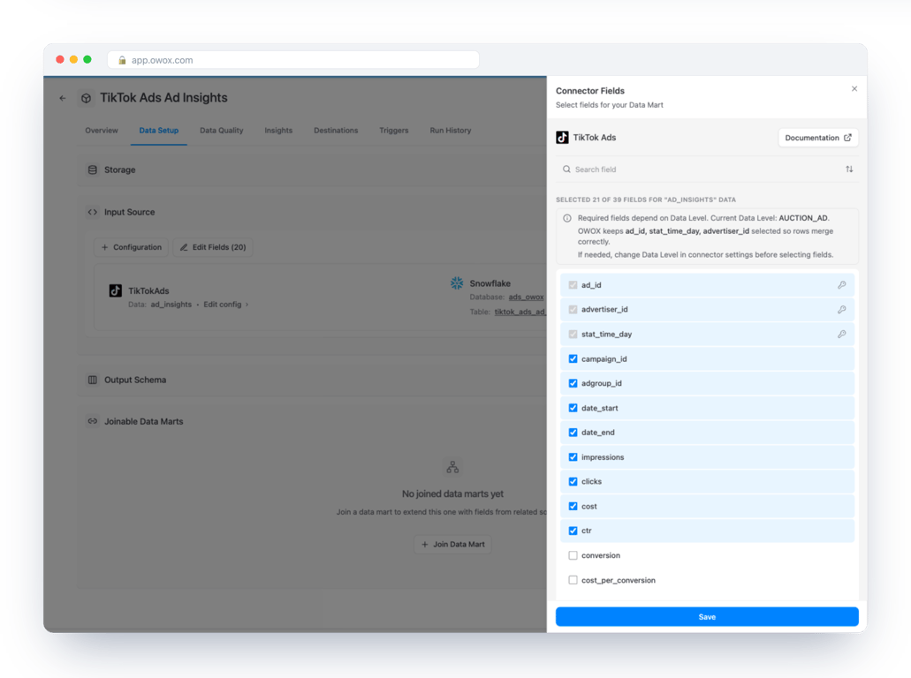
Task: Click the data mart cube icon in the header
Action: (x=86, y=98)
